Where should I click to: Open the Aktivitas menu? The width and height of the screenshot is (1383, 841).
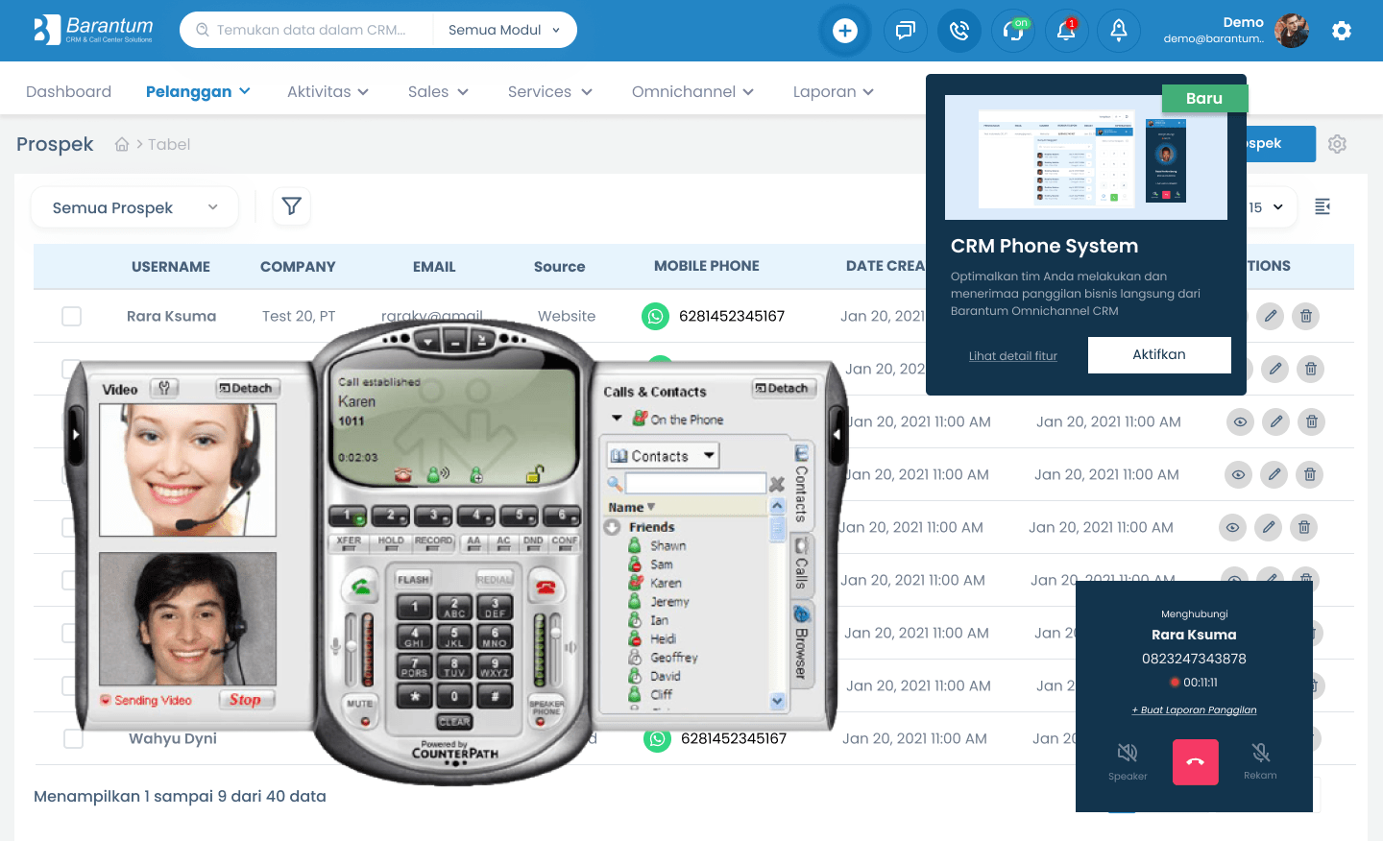click(328, 91)
